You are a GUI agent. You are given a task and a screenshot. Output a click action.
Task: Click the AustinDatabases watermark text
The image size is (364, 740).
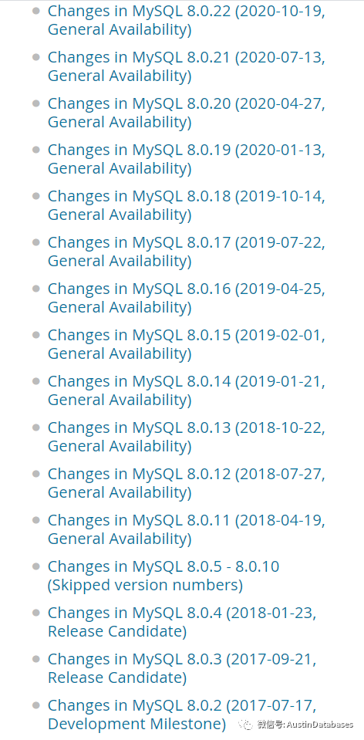coord(320,725)
